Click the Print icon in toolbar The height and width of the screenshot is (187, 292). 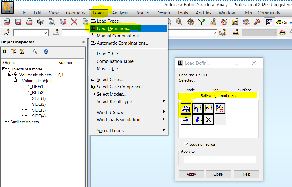click(x=29, y=22)
